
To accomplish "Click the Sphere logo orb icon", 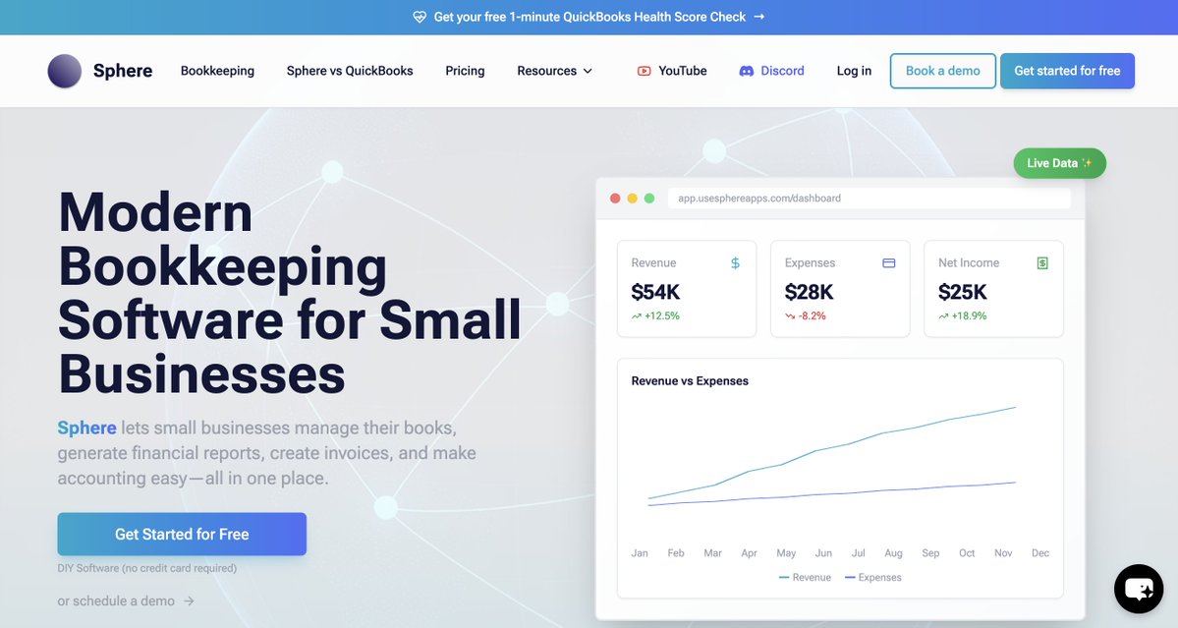I will point(65,72).
